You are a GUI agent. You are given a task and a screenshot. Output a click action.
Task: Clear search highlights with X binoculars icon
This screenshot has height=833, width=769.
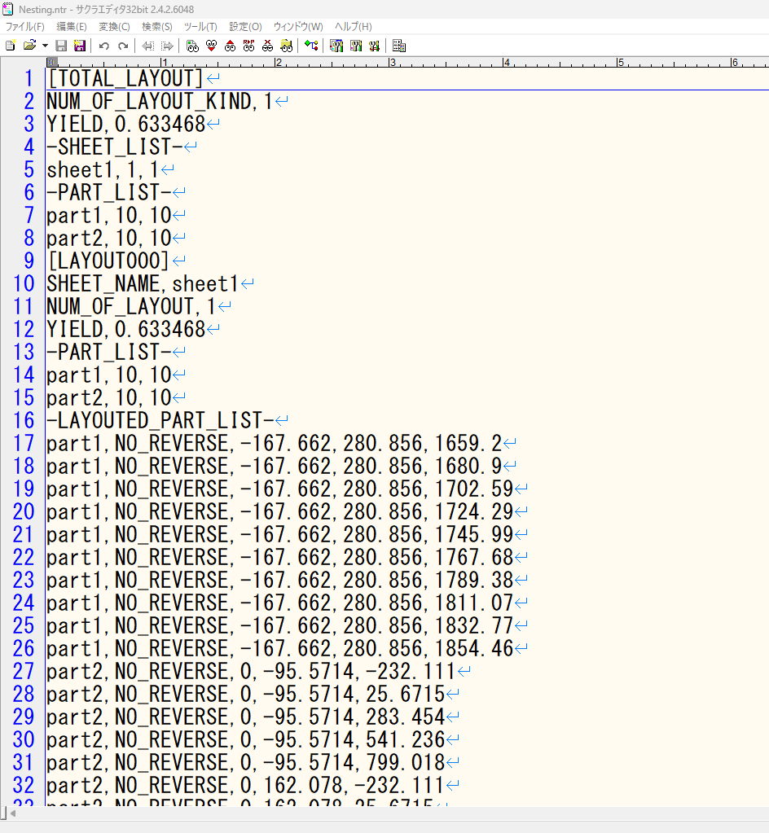(267, 46)
